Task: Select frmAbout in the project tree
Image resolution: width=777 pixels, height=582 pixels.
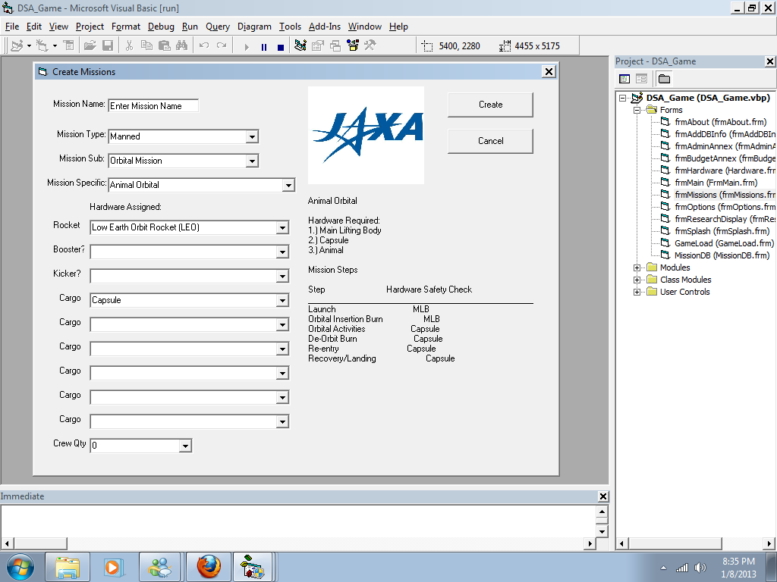Action: 720,122
